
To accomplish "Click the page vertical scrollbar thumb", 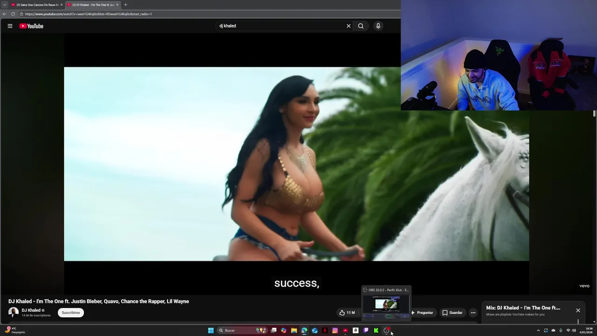I will (594, 113).
